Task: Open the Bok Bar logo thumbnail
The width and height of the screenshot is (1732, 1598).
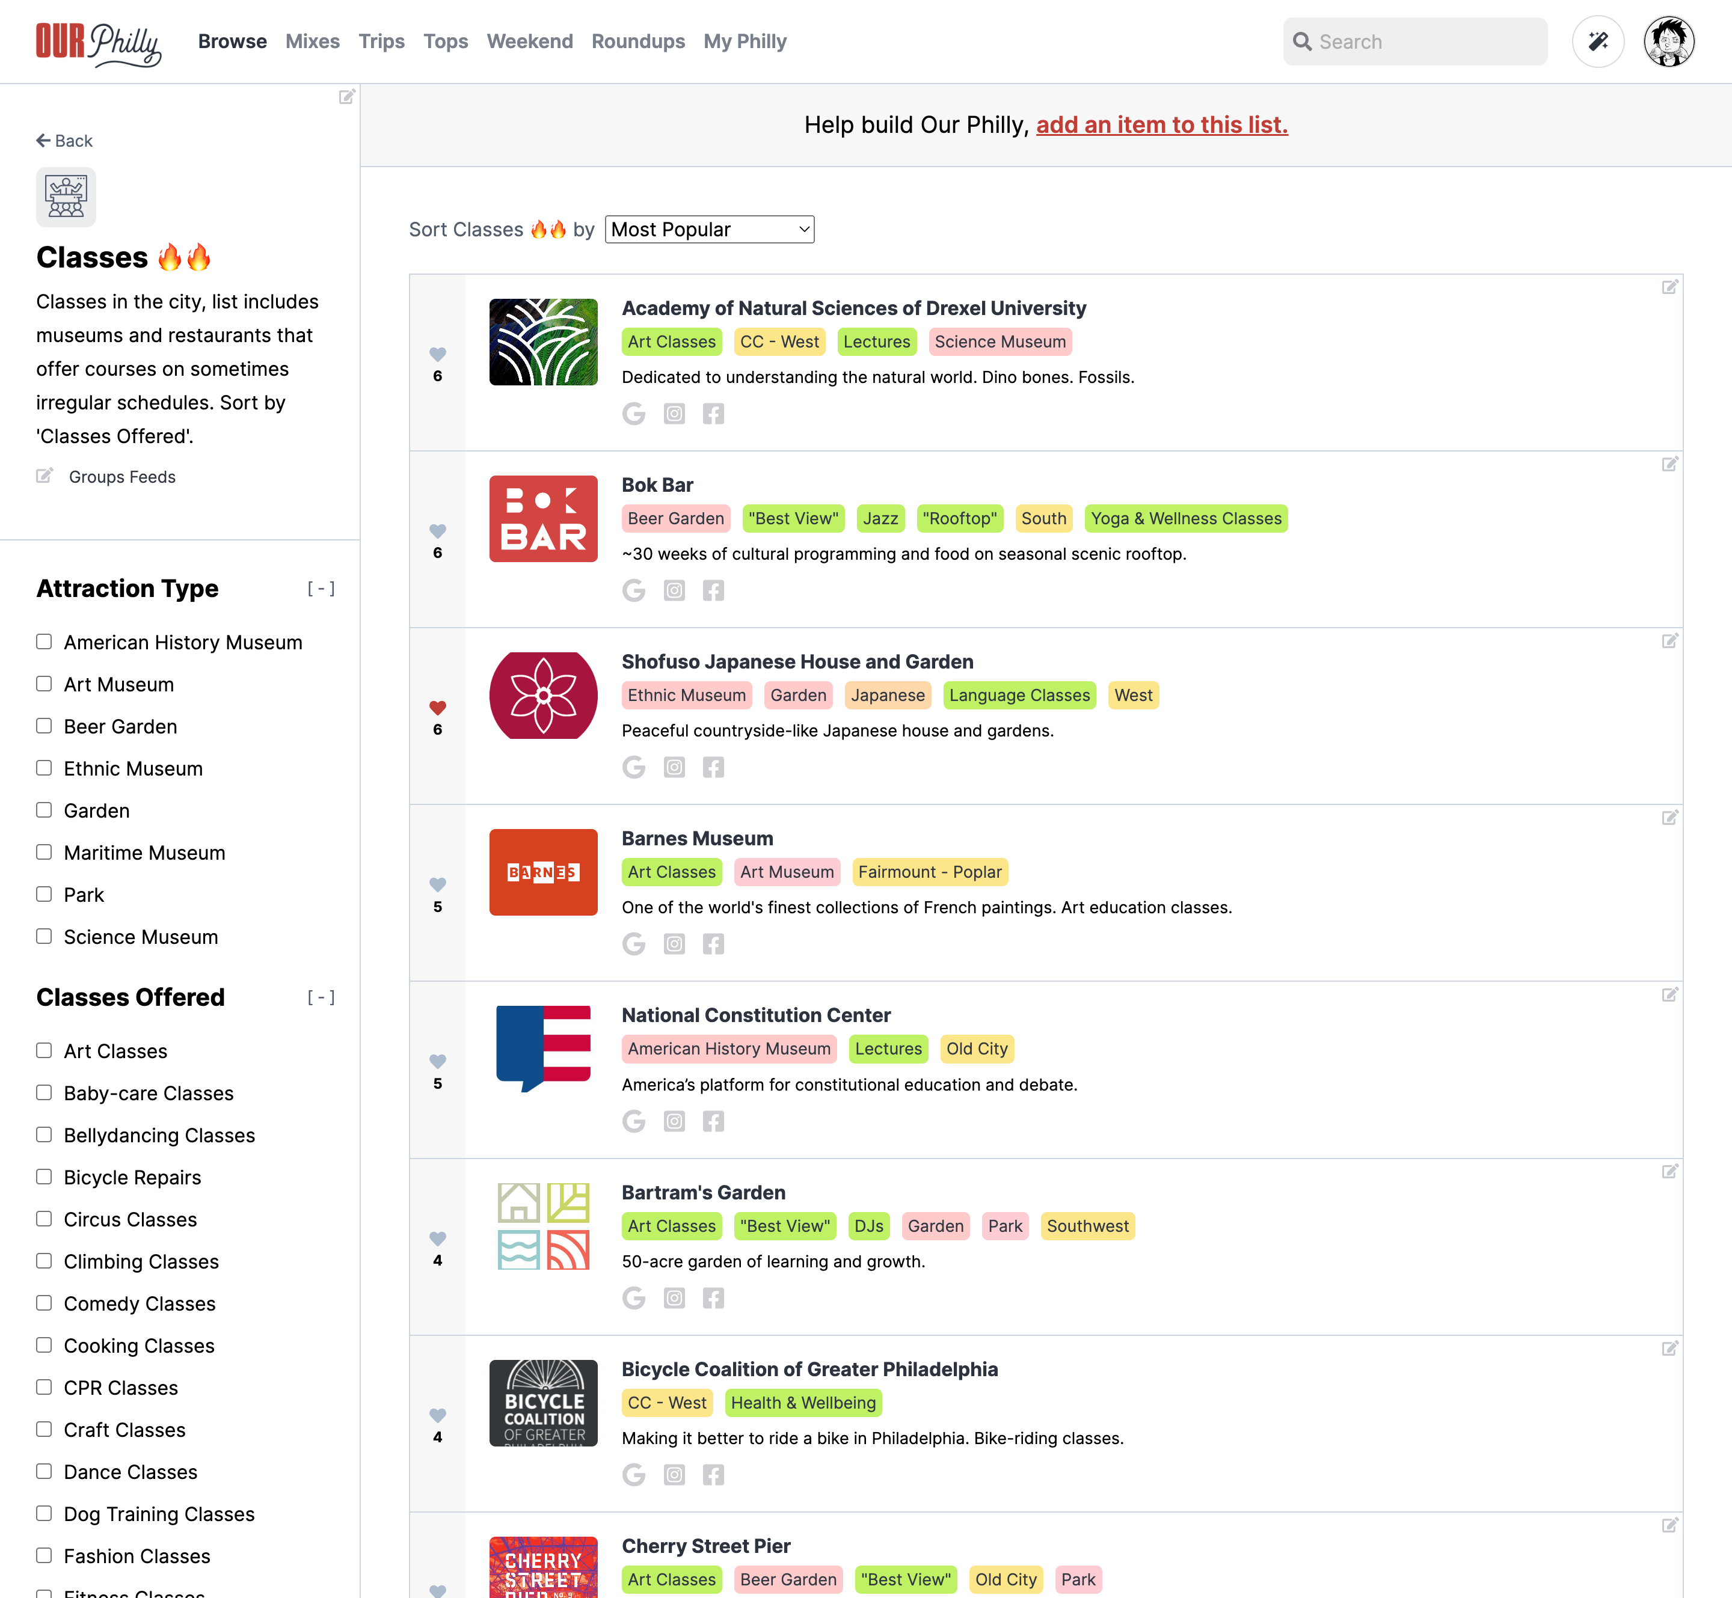Action: pyautogui.click(x=543, y=519)
